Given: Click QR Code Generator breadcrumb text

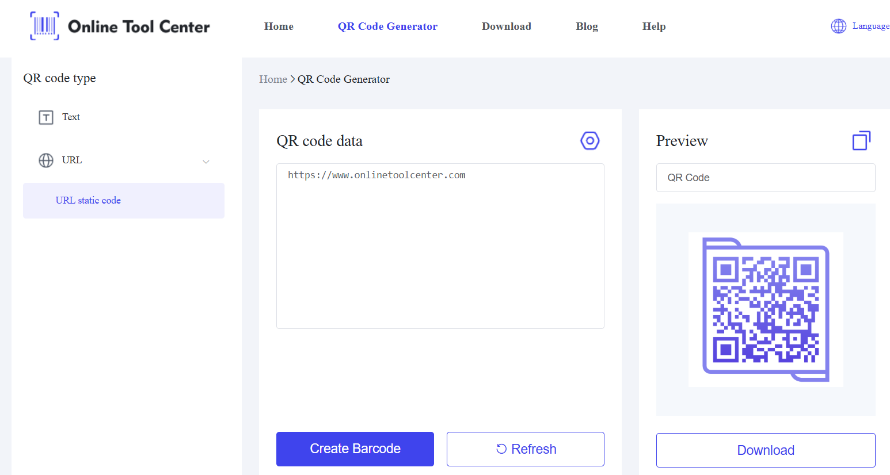Looking at the screenshot, I should (344, 79).
